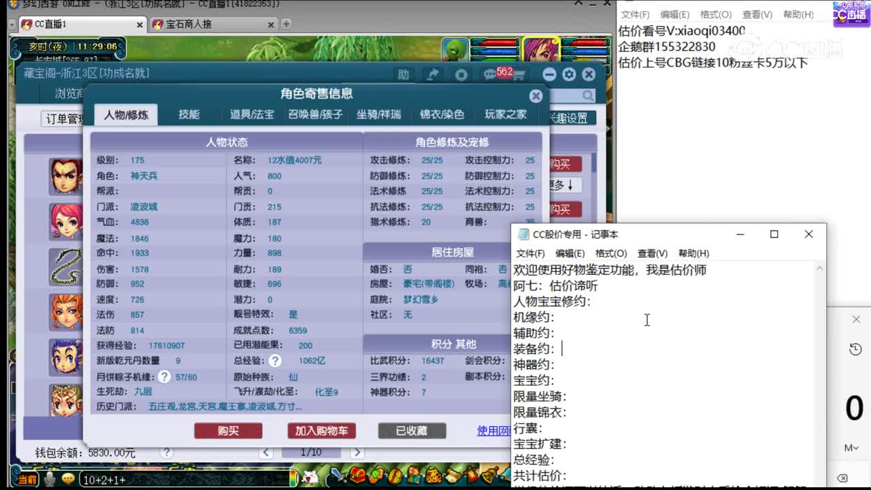This screenshot has height=490, width=871.
Task: Open the treasure chest icon in the hotbar
Action: tap(359, 476)
